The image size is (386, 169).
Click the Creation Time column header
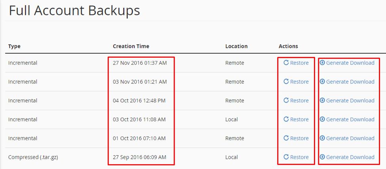click(131, 46)
